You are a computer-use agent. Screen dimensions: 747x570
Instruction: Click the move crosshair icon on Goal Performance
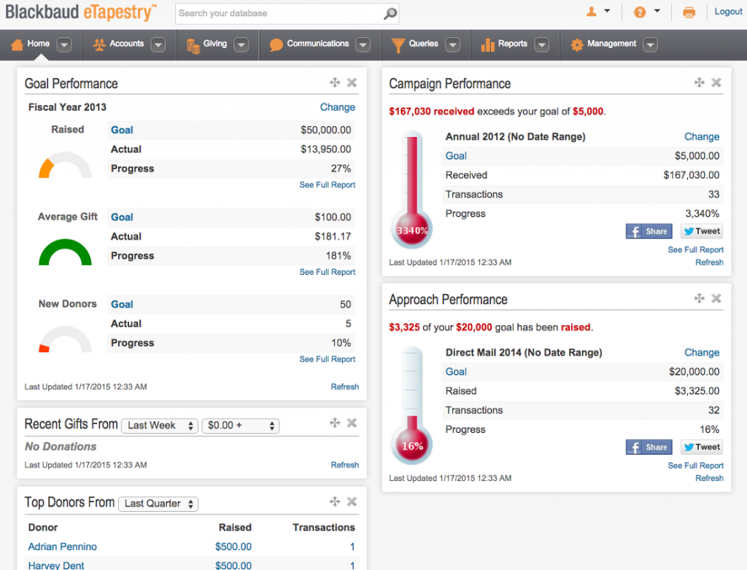click(335, 82)
